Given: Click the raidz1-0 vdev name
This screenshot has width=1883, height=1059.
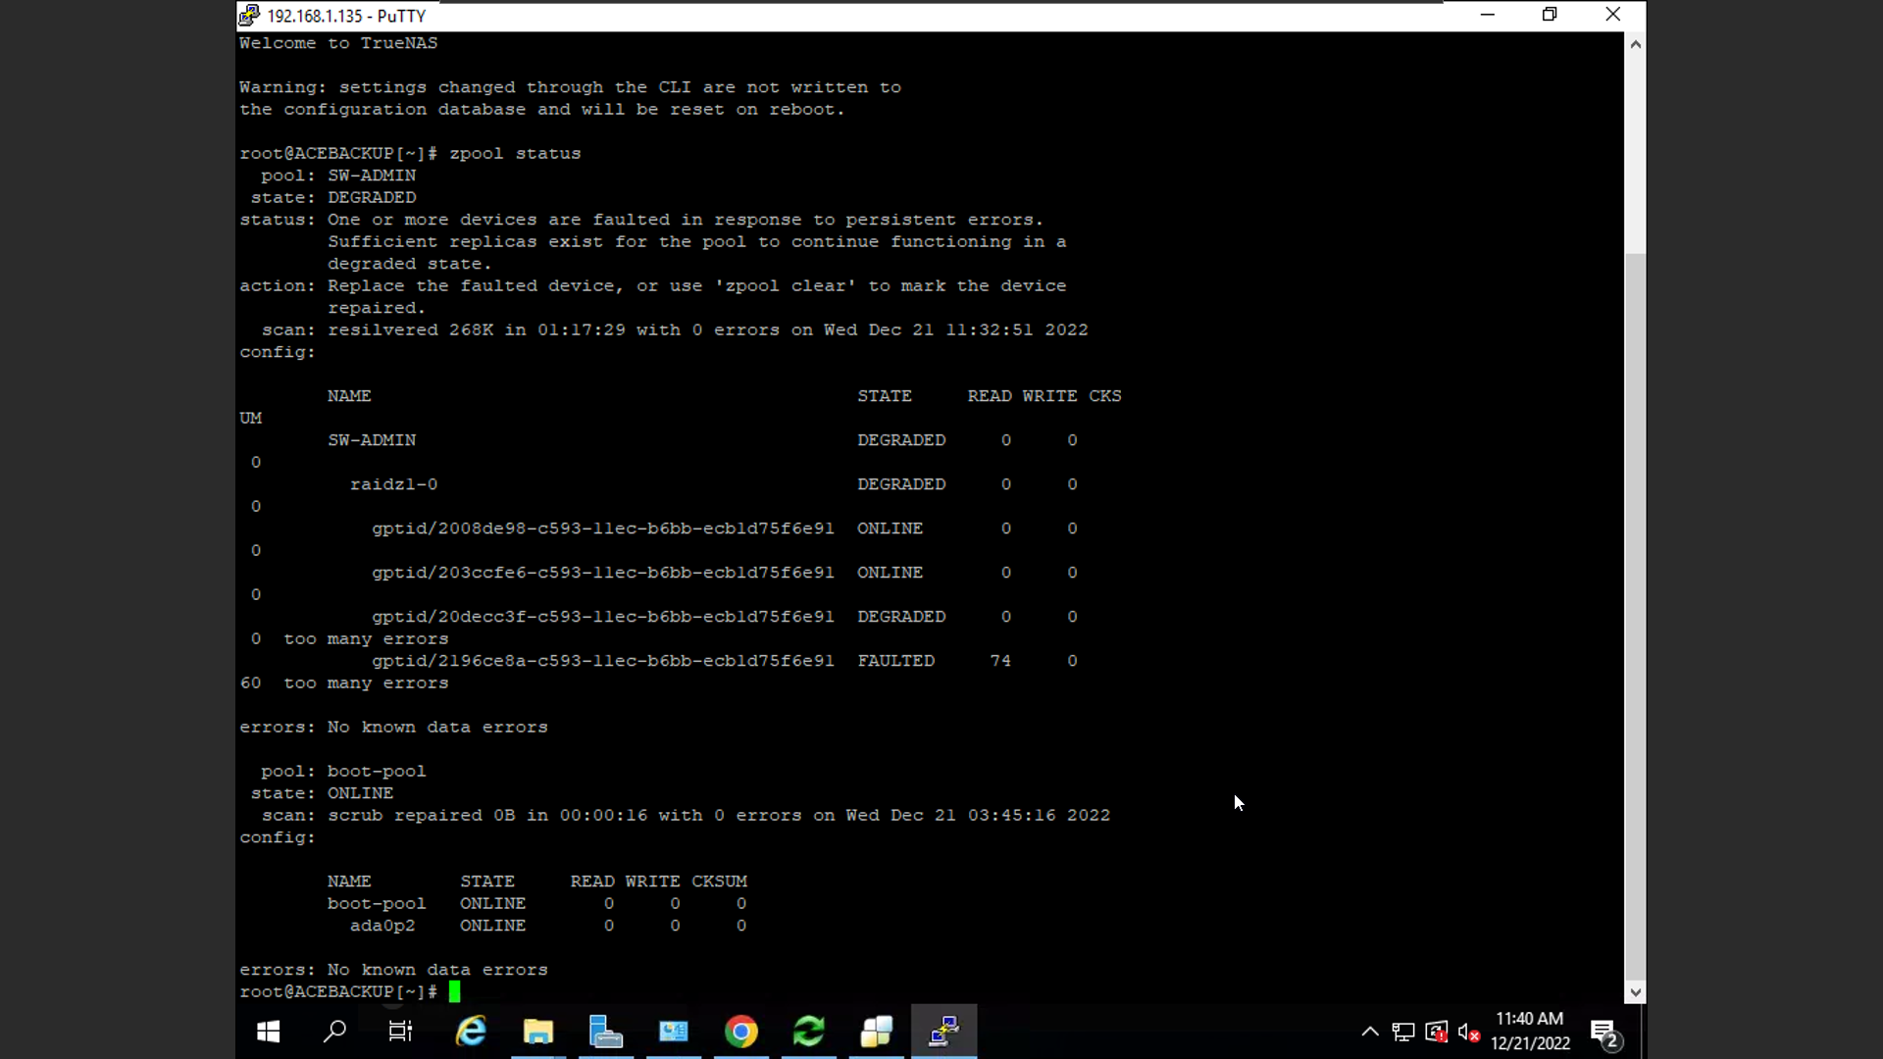Looking at the screenshot, I should 393,484.
